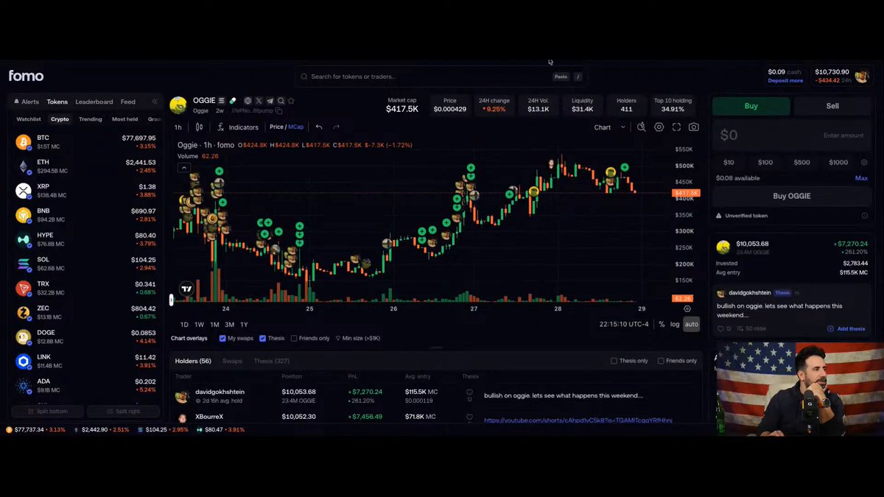Screen dimensions: 884x497
Task: Select the Most held filter tab
Action: coord(124,119)
